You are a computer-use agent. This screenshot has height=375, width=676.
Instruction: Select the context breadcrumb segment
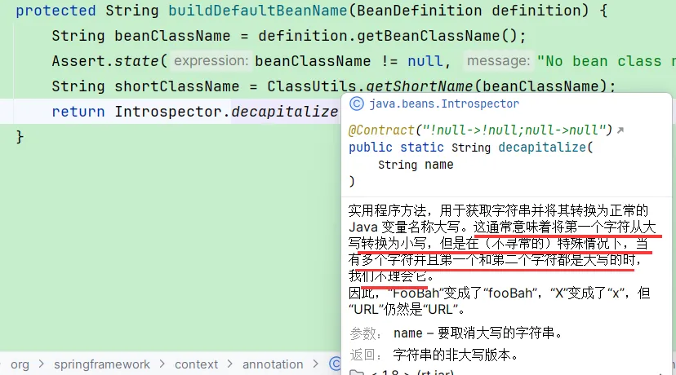point(196,364)
